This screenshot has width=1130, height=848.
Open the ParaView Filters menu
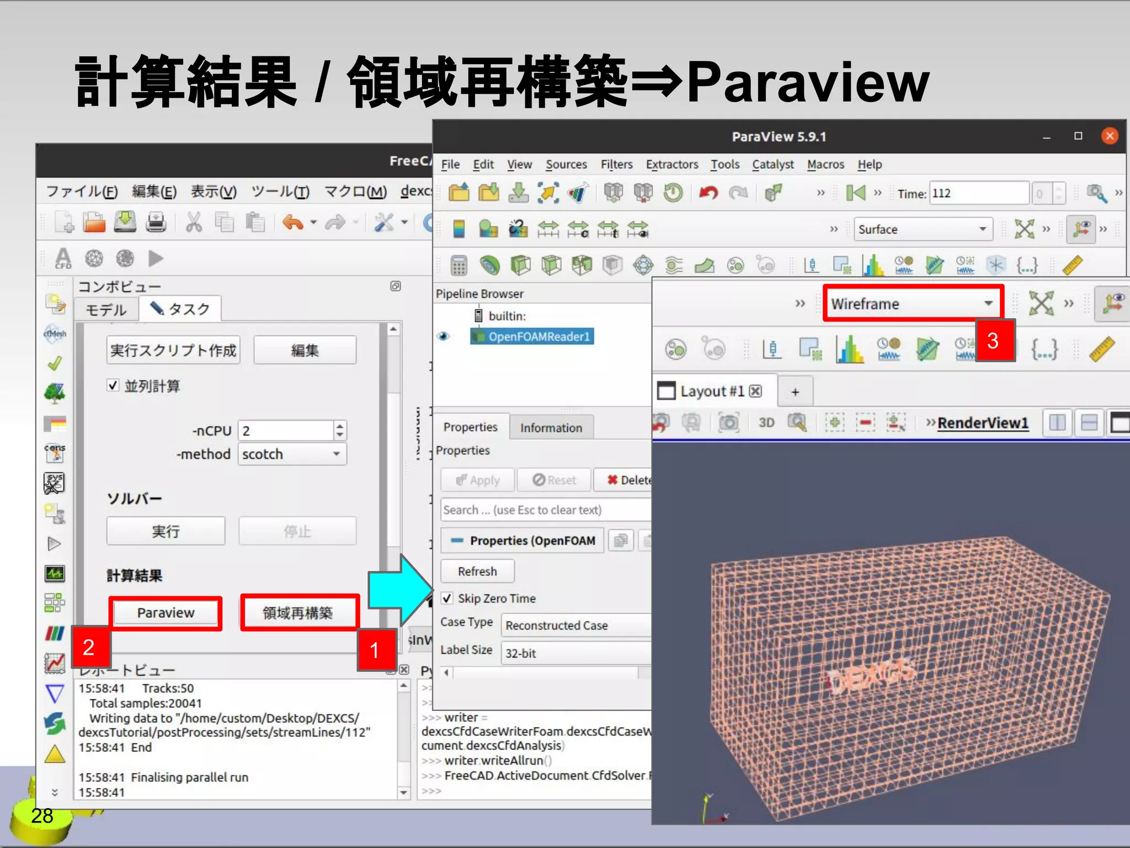click(x=617, y=165)
